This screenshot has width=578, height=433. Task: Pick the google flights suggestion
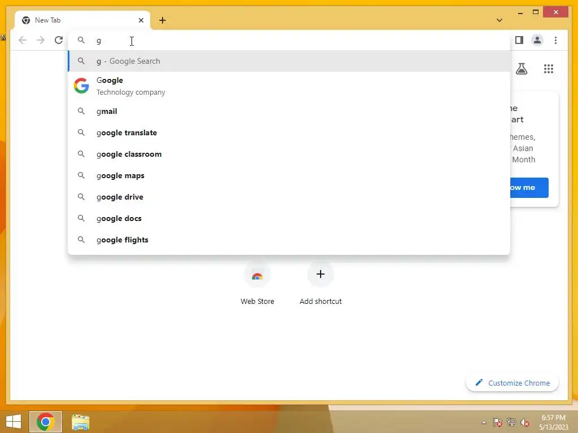(x=290, y=240)
